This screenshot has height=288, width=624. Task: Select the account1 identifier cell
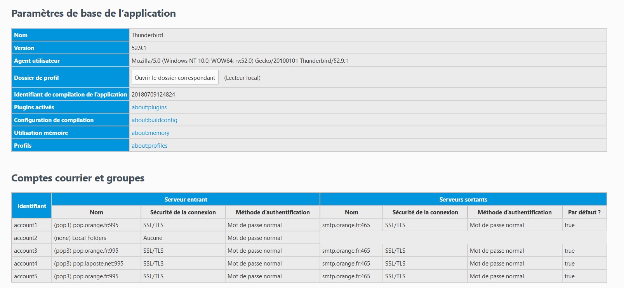[26, 225]
